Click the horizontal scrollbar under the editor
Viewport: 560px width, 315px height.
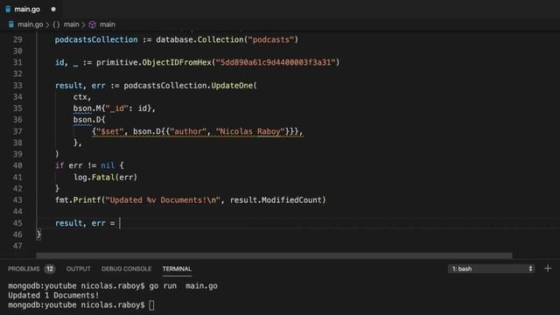274,255
